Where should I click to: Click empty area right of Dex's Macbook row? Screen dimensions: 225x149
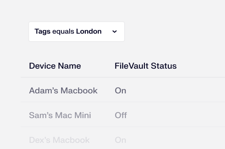(x=186, y=140)
